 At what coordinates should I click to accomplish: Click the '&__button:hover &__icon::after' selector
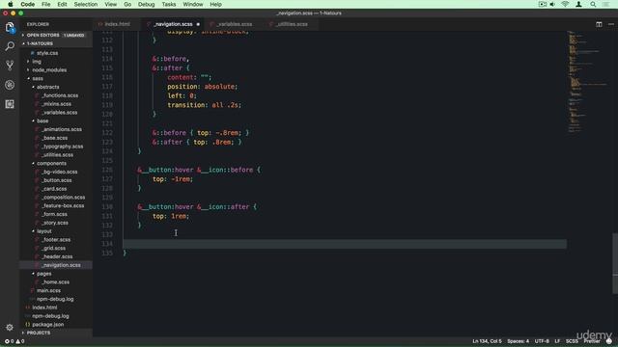click(x=193, y=207)
